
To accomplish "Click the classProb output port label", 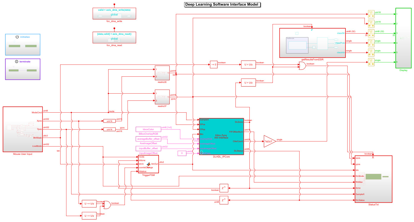I will pyautogui.click(x=340, y=43).
